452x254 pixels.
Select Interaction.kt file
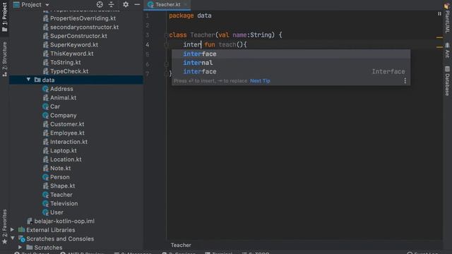(69, 142)
